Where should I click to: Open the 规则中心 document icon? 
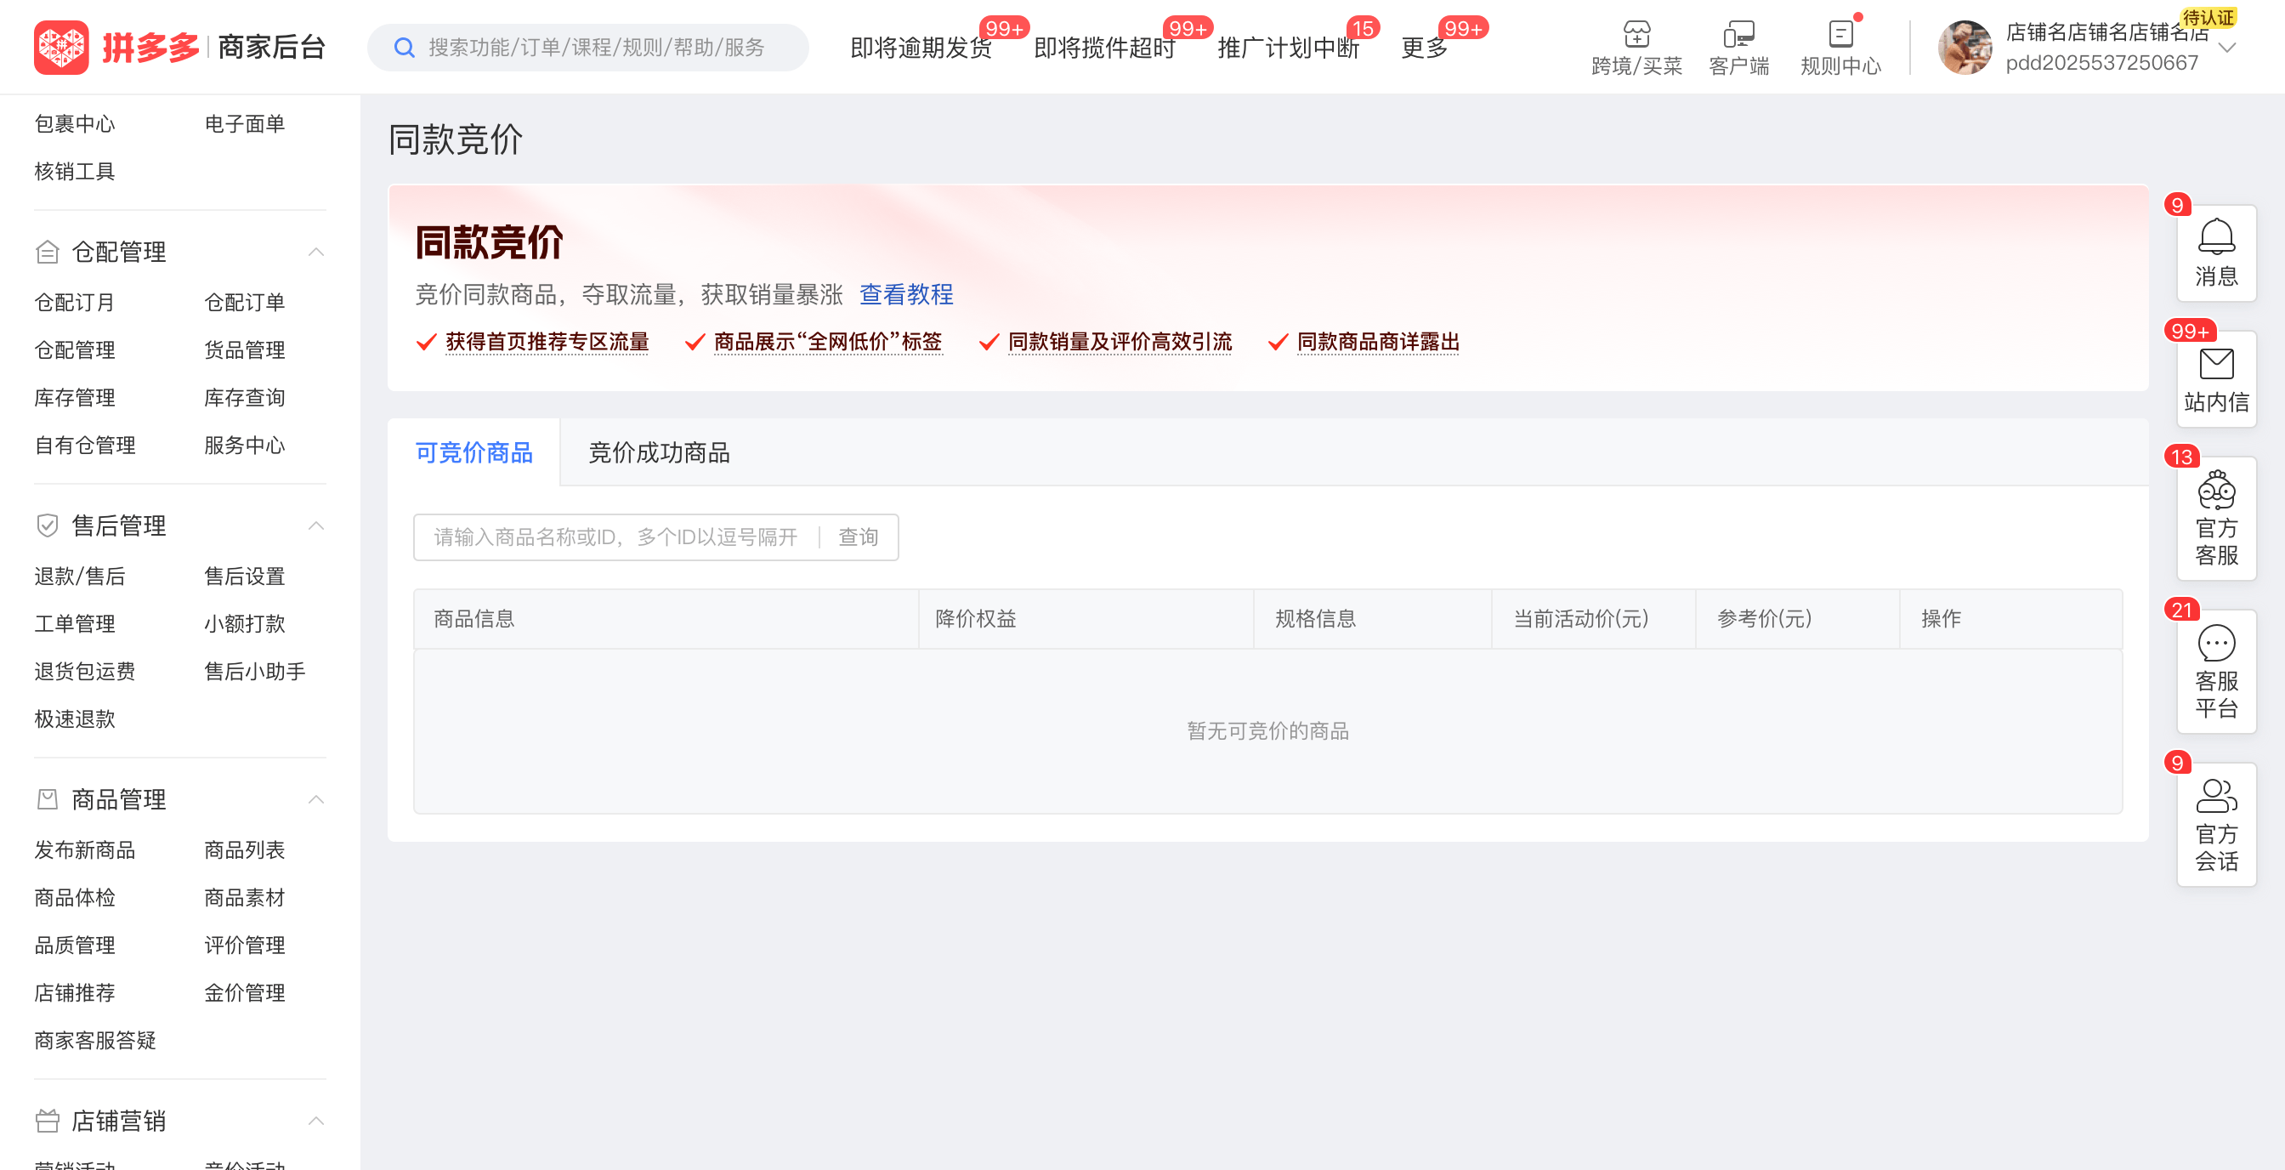(1840, 35)
